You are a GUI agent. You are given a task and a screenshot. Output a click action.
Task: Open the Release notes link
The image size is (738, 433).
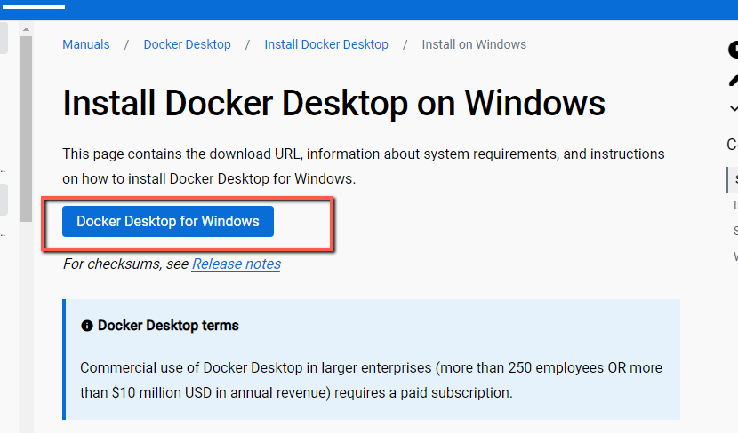click(237, 264)
